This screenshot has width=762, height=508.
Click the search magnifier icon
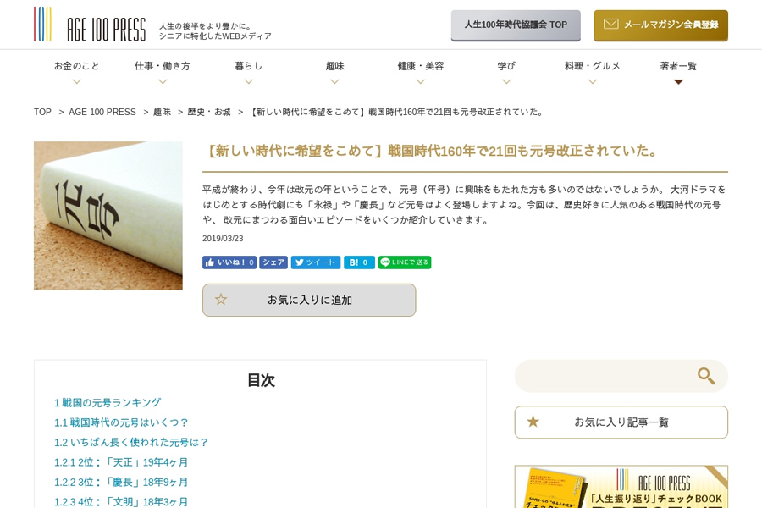coord(705,376)
